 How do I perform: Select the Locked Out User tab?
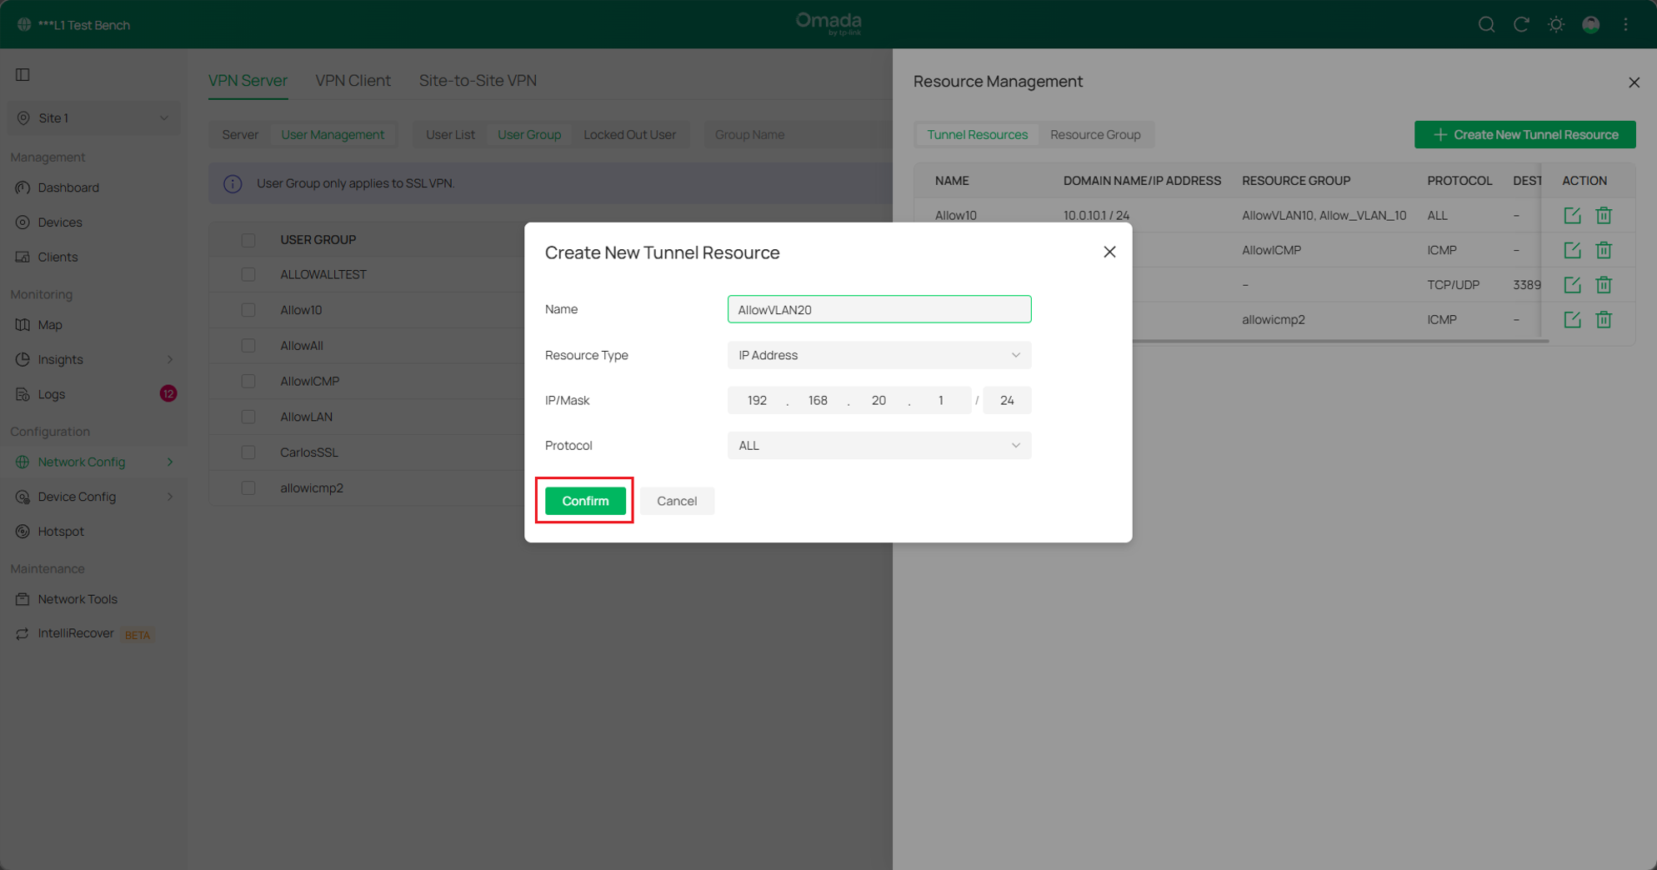(629, 134)
